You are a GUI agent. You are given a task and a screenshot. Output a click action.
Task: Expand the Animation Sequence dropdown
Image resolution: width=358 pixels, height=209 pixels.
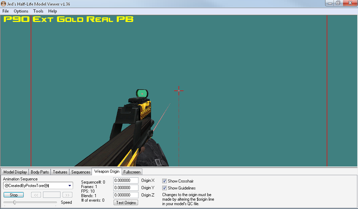pyautogui.click(x=70, y=186)
